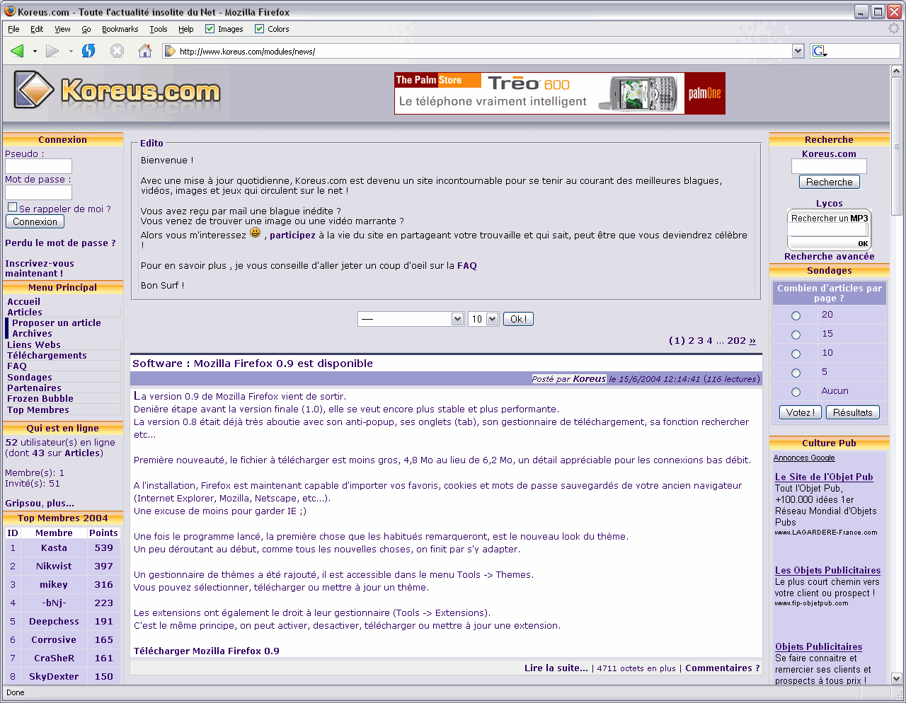Open Le Site de l'Objet Pub ad link
906x703 pixels.
point(824,477)
